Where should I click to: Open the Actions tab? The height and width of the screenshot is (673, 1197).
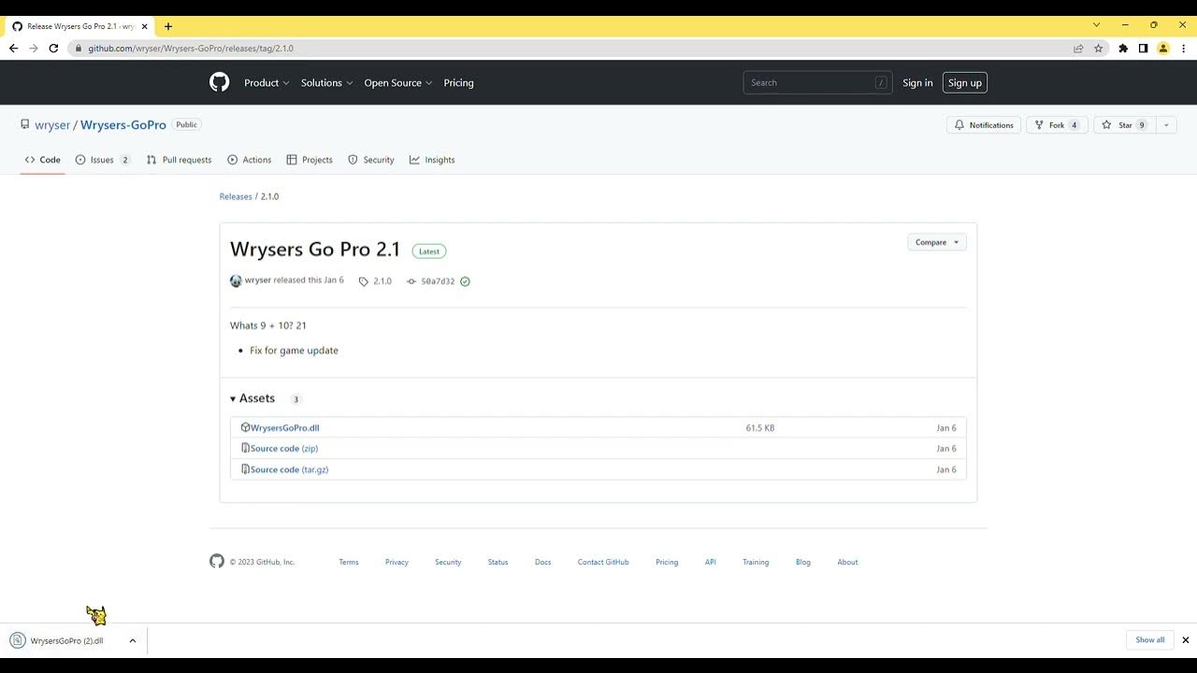(249, 160)
